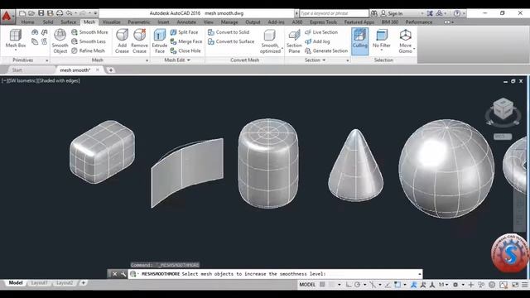The width and height of the screenshot is (530, 298).
Task: Select the Add Crease tool
Action: [x=122, y=41]
